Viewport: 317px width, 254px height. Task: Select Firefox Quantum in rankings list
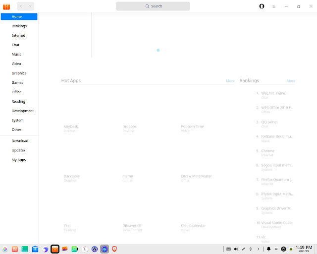click(x=274, y=181)
